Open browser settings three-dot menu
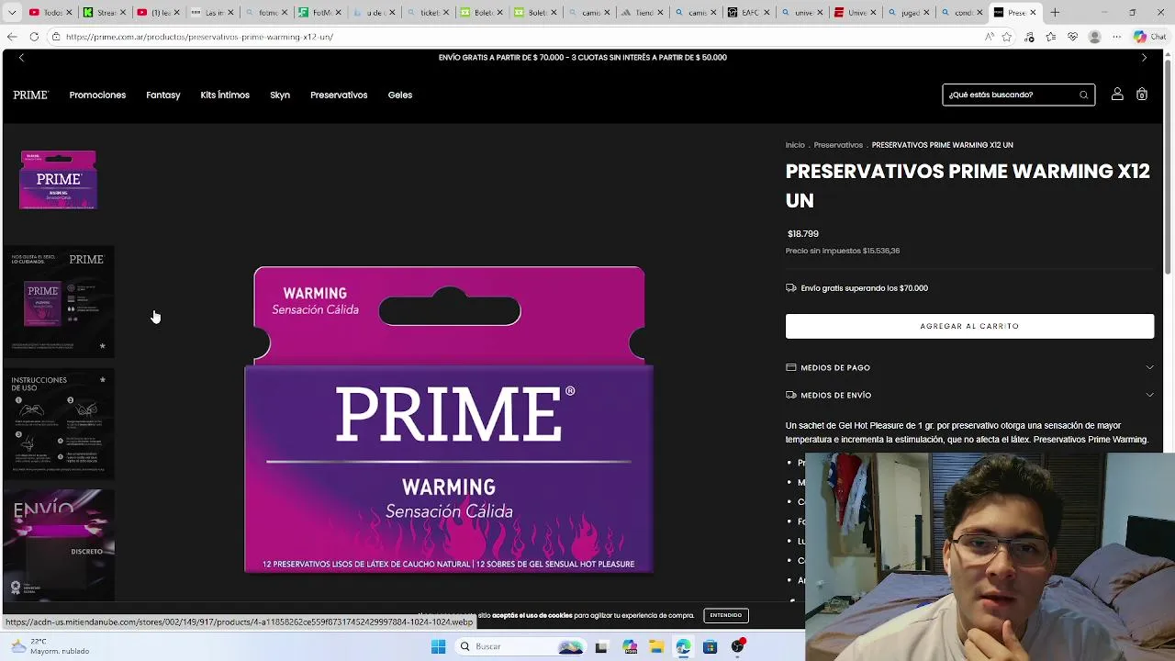The width and height of the screenshot is (1175, 661). click(1115, 37)
